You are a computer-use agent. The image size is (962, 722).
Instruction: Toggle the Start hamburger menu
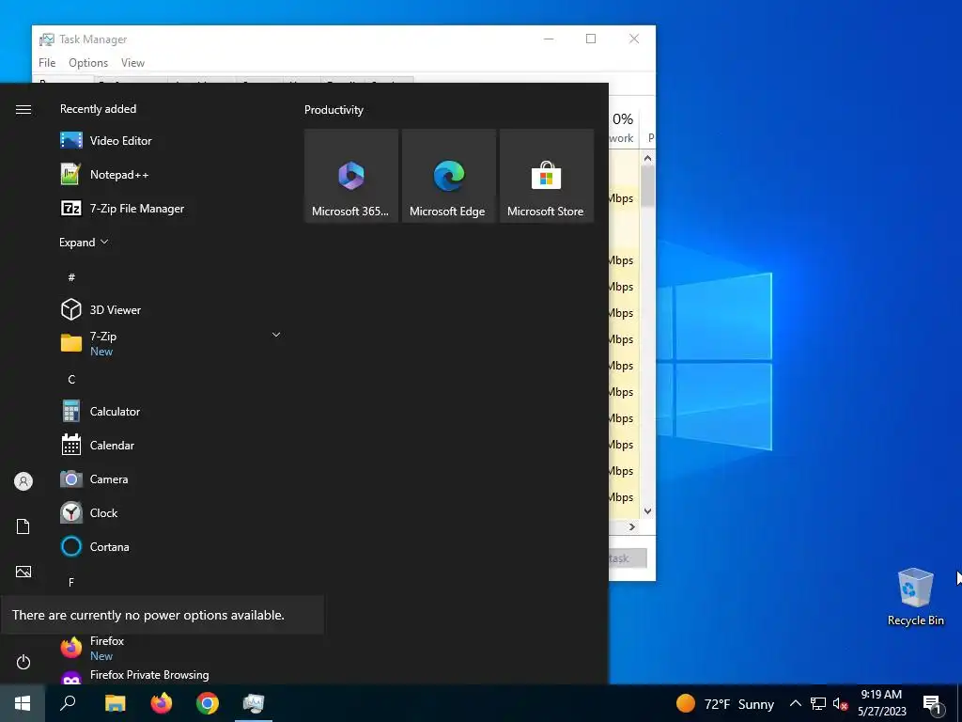coord(23,109)
